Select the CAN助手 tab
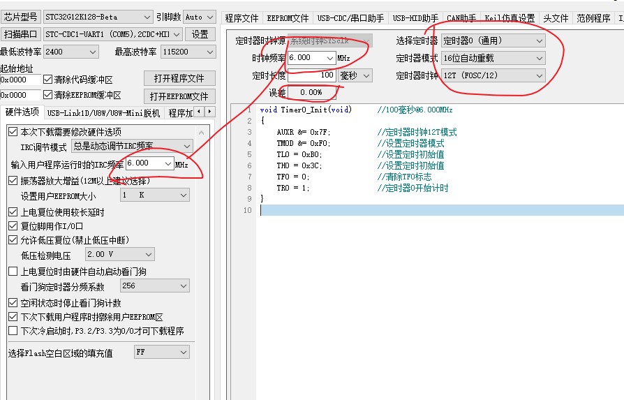The width and height of the screenshot is (624, 400). tap(461, 18)
